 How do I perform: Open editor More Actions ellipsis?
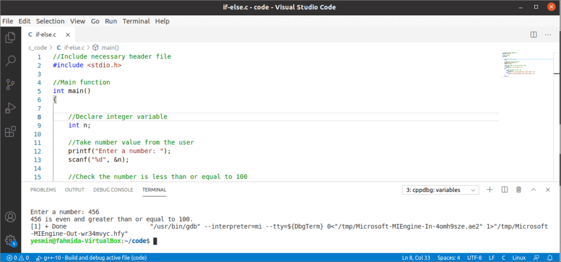[x=548, y=34]
